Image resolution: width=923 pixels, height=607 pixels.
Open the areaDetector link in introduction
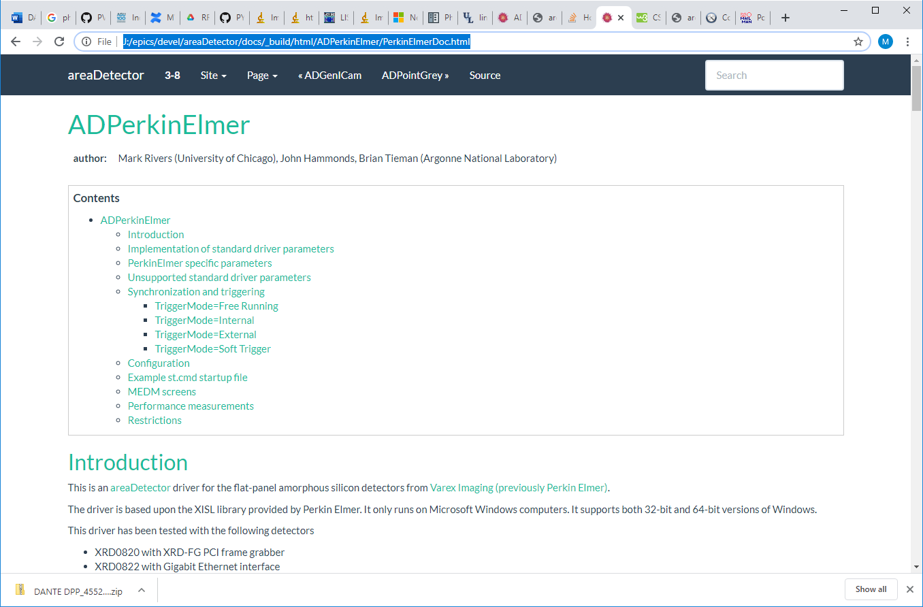pyautogui.click(x=140, y=488)
